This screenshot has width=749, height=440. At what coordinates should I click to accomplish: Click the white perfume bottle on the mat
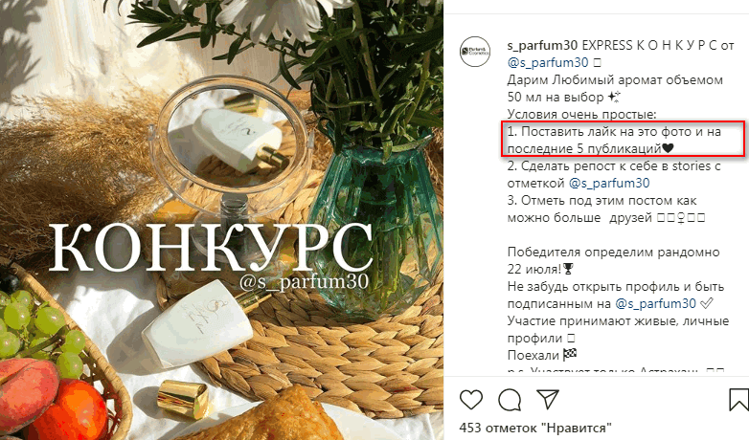pos(198,324)
